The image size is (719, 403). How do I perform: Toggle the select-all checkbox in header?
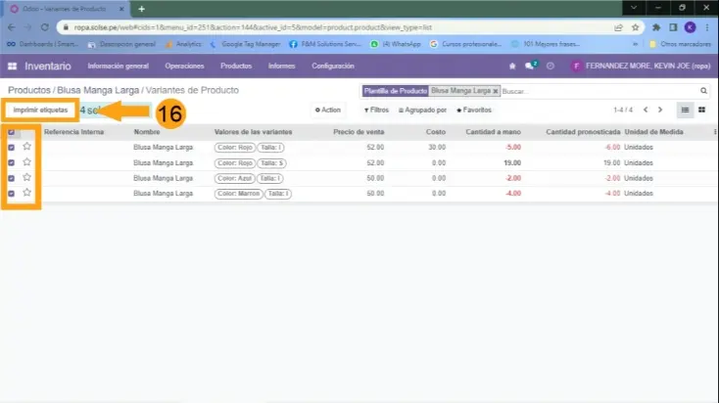12,131
